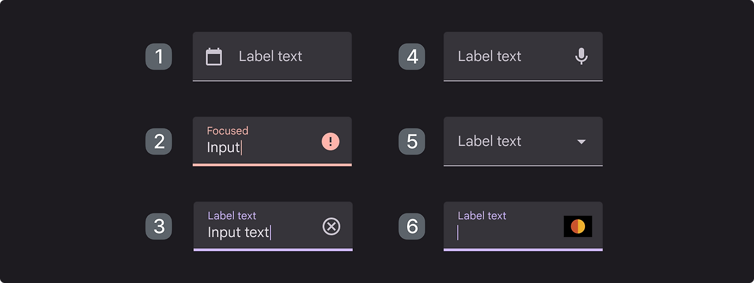754x283 pixels.
Task: Click the microphone icon in field 4
Action: pos(581,57)
